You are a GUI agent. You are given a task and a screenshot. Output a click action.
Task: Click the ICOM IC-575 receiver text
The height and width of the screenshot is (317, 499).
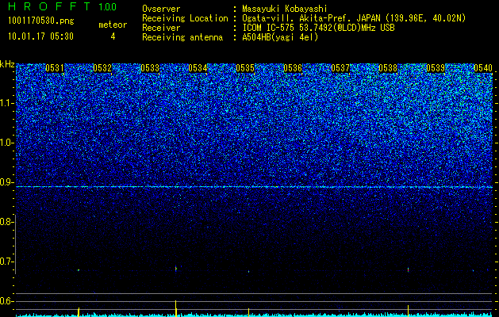[x=318, y=28]
